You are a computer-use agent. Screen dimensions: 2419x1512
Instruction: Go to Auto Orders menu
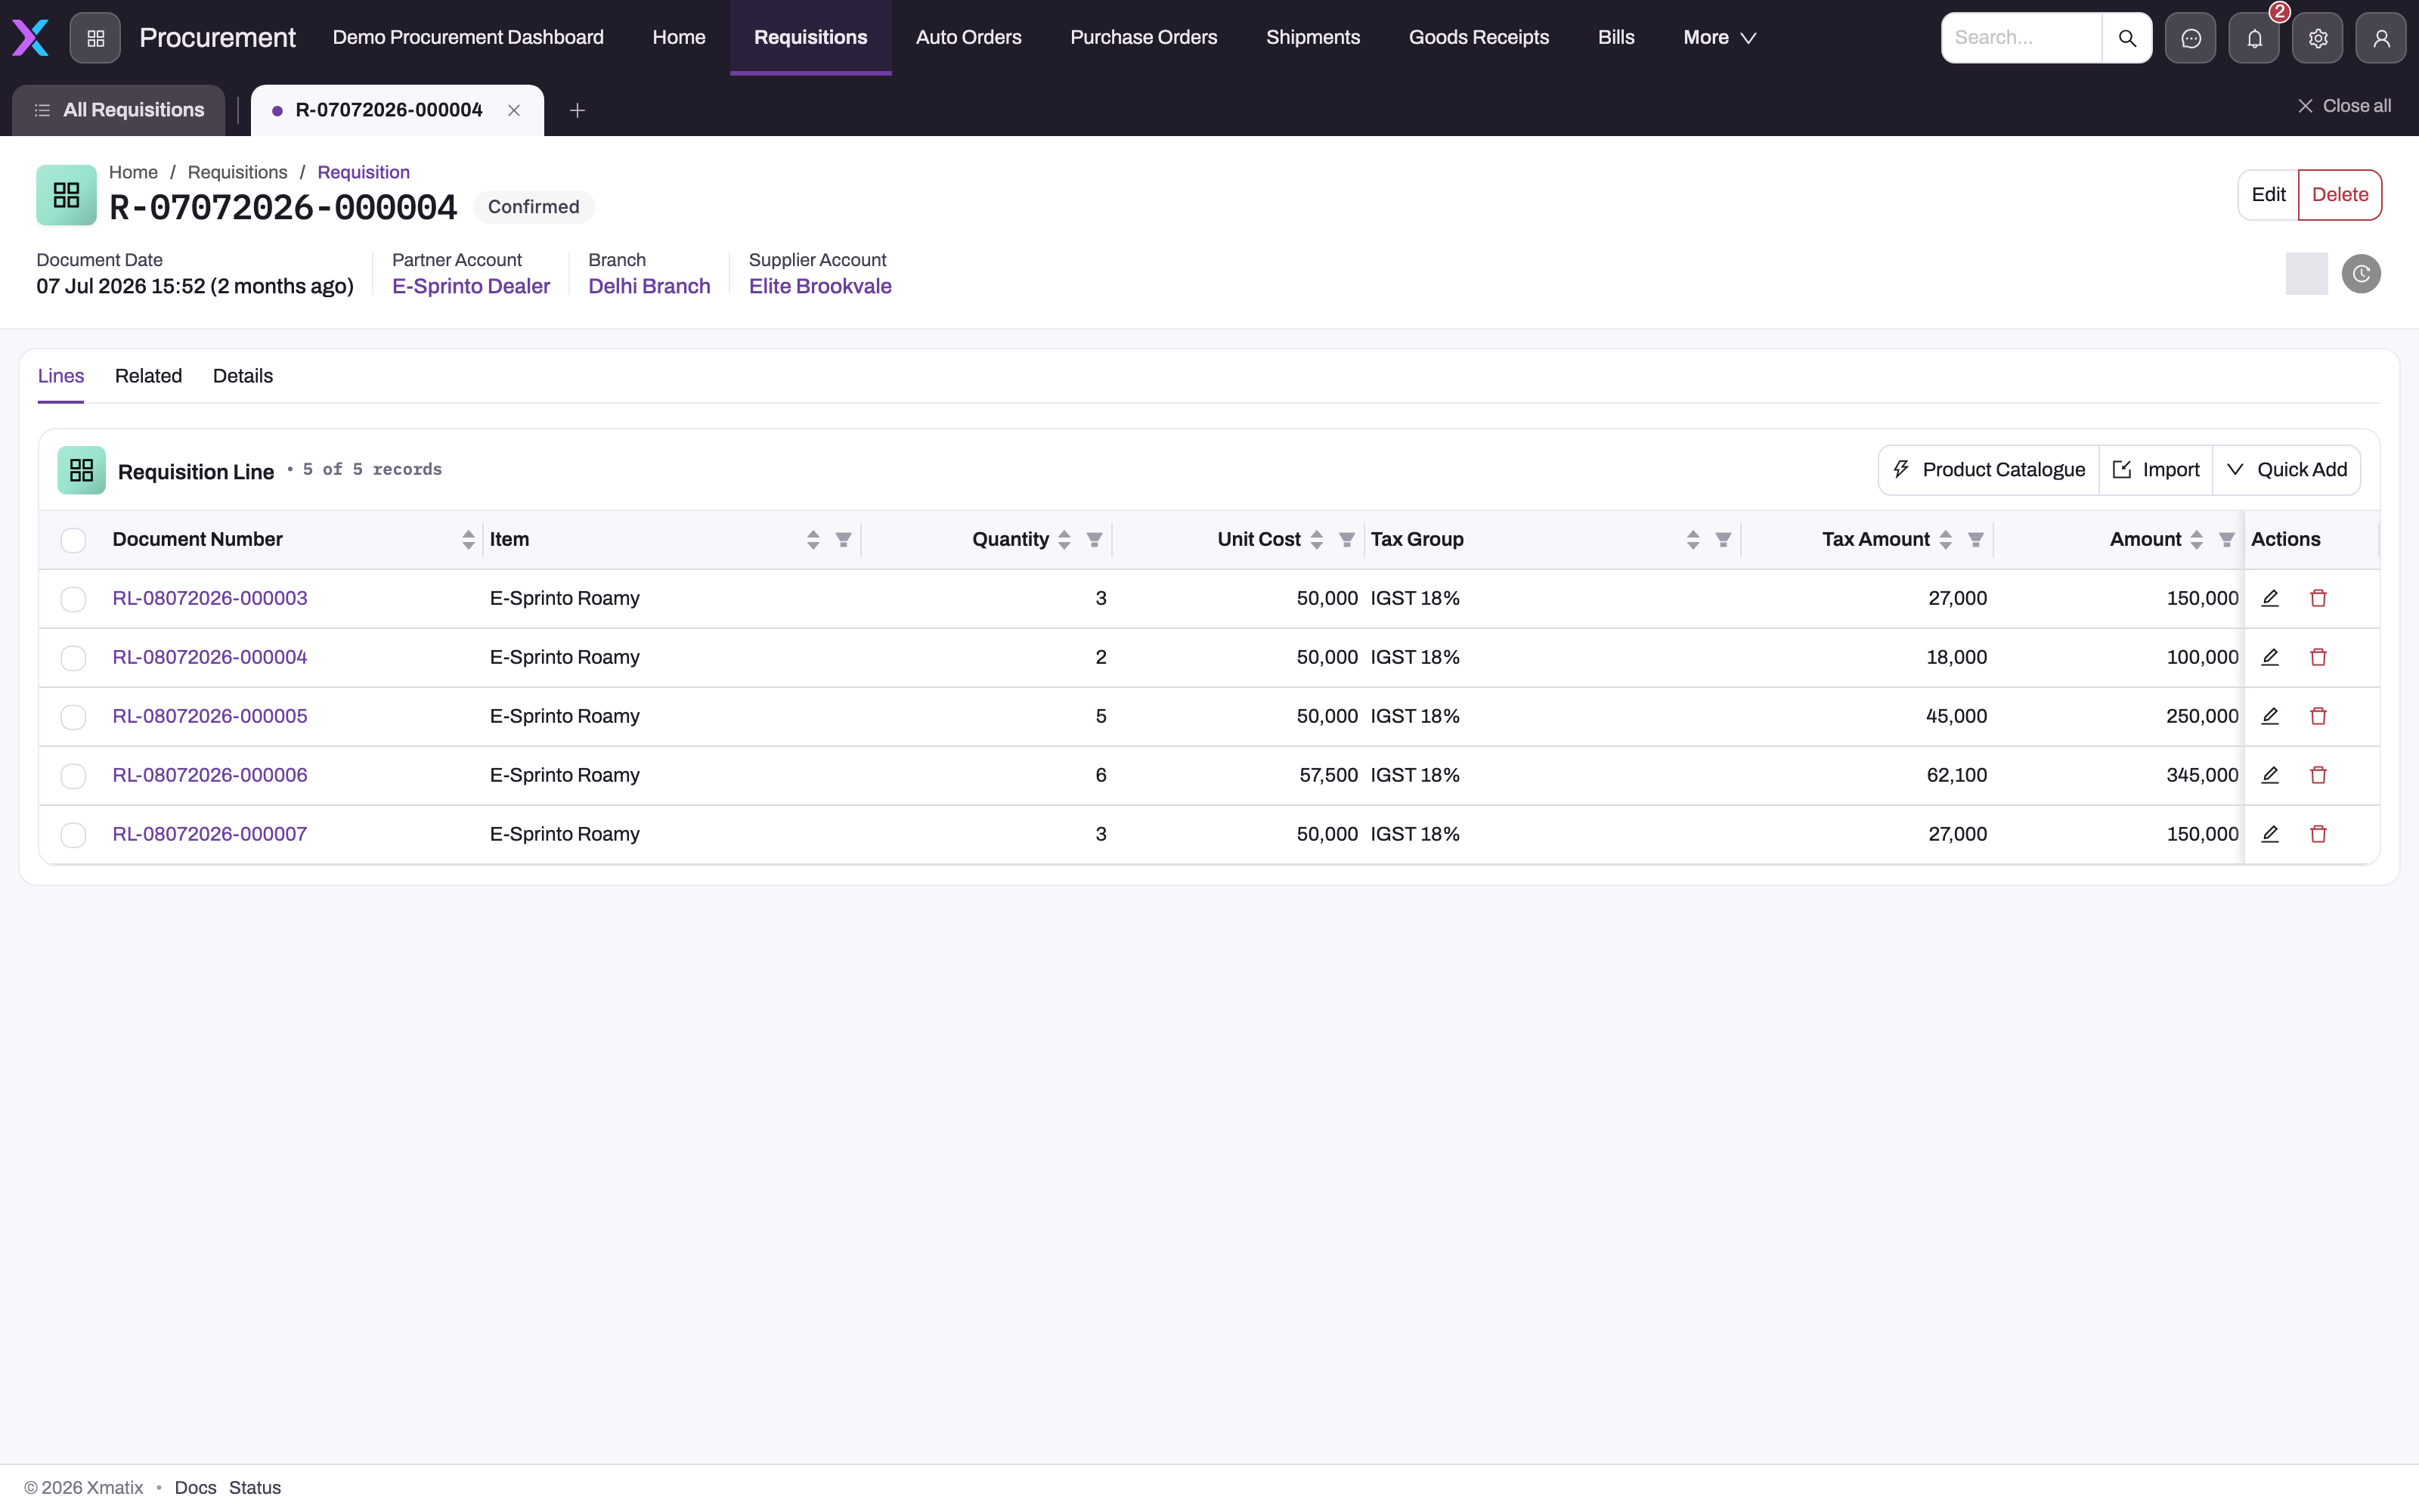click(x=968, y=38)
